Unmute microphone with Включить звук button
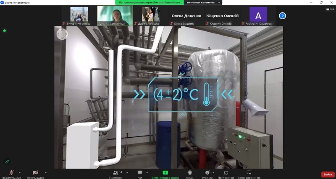Viewport: 336px width, 179px height. [x=12, y=174]
